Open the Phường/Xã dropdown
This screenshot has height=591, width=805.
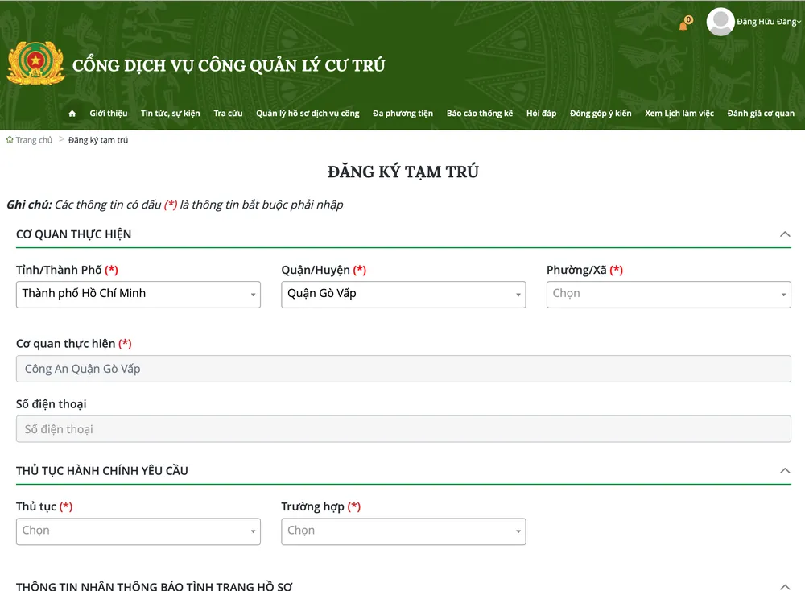point(668,295)
